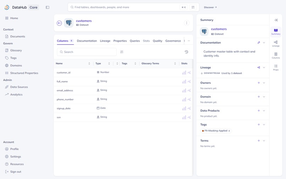This screenshot has width=286, height=179.
Task: Select the Columns icon in the right rail
Action: [276, 55]
